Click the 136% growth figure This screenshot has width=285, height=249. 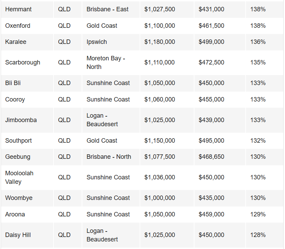tap(258, 42)
